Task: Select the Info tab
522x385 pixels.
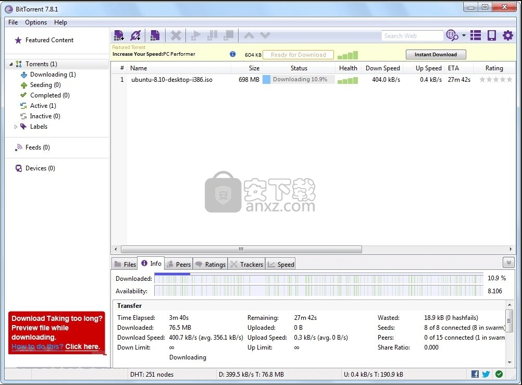Action: pyautogui.click(x=151, y=264)
